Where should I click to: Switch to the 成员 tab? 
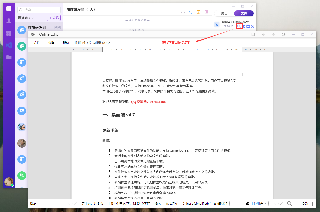pos(224,13)
